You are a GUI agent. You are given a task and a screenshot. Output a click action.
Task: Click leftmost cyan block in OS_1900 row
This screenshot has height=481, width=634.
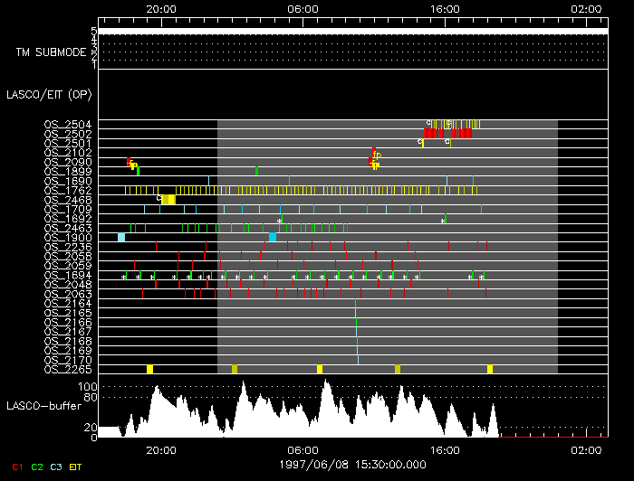click(x=121, y=237)
